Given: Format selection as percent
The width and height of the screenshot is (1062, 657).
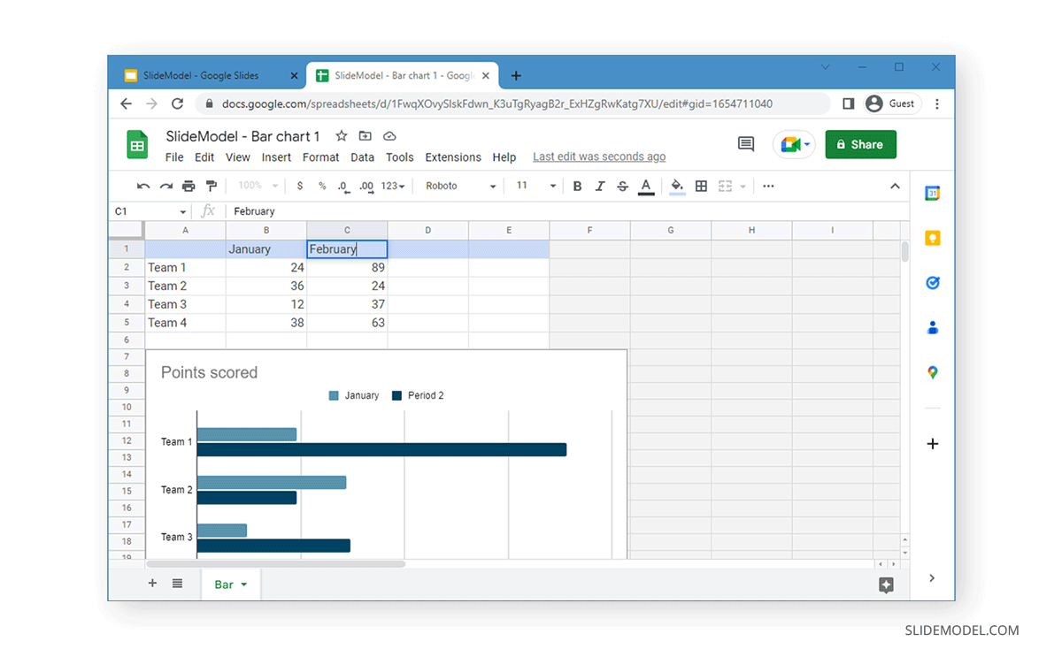Looking at the screenshot, I should pyautogui.click(x=322, y=186).
